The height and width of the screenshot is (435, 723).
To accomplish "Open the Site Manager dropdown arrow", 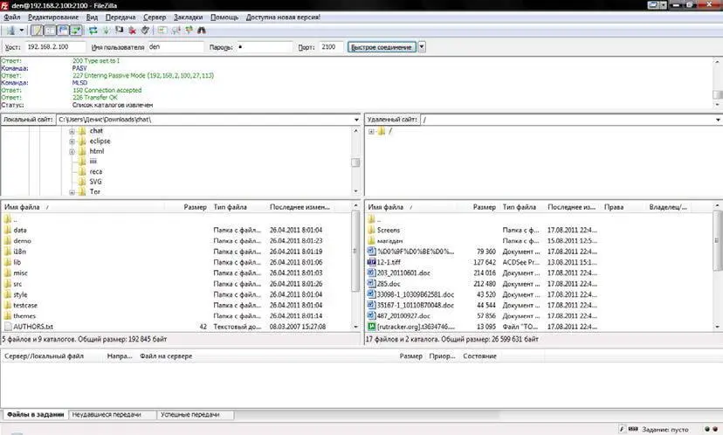I will (x=21, y=31).
